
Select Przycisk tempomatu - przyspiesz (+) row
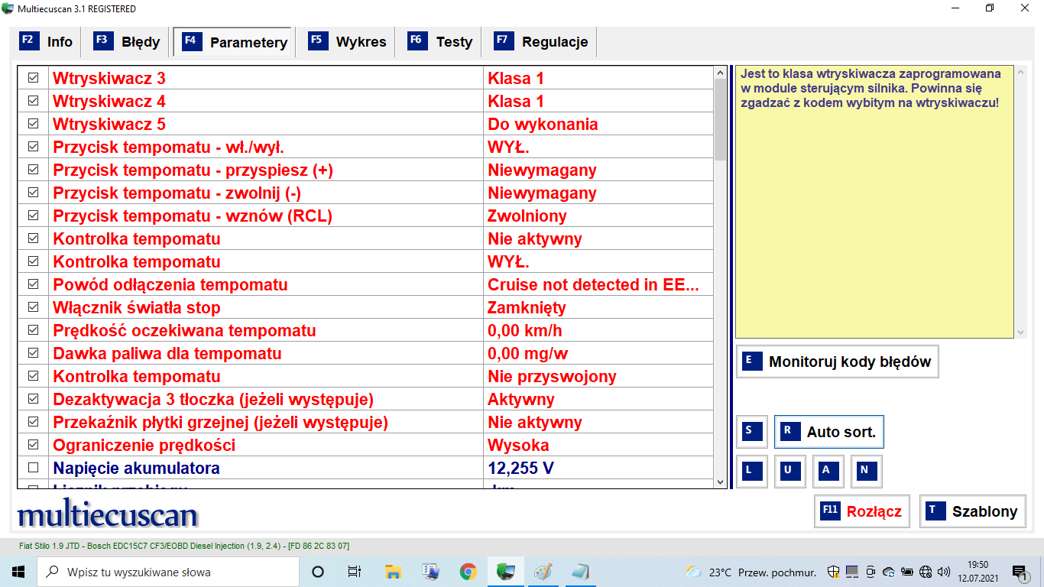tap(365, 170)
